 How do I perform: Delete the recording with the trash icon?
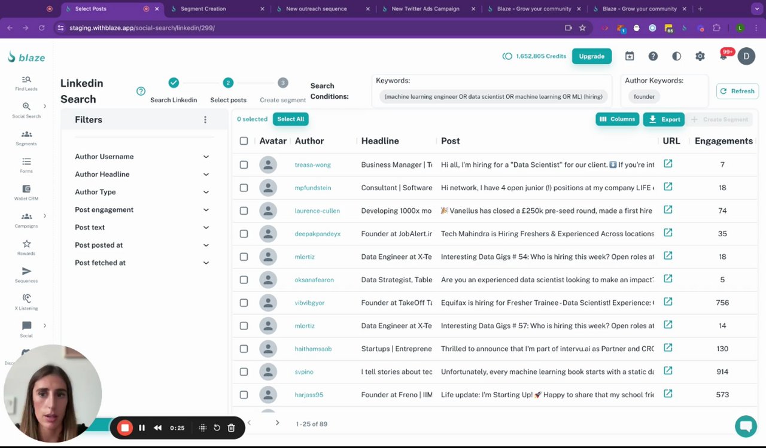(231, 428)
